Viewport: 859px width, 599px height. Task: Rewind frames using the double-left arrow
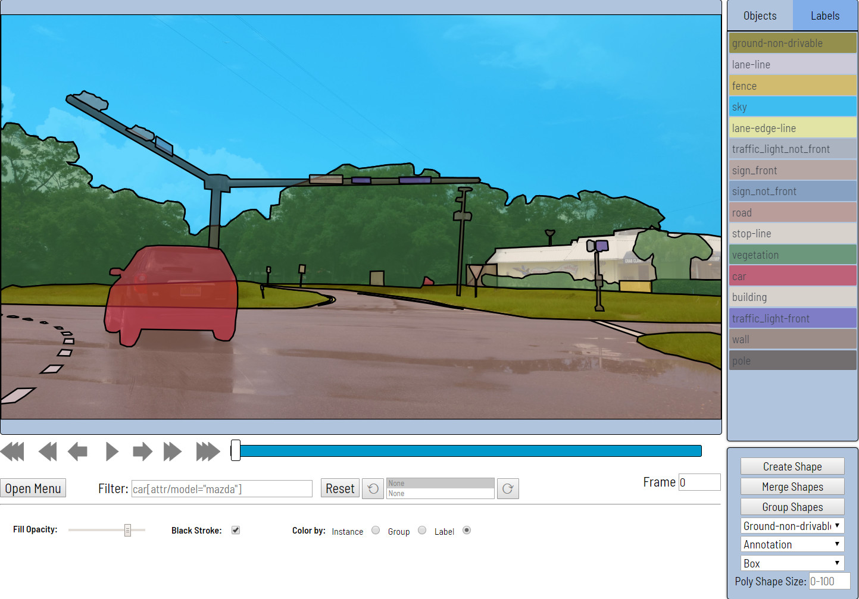[x=48, y=451]
